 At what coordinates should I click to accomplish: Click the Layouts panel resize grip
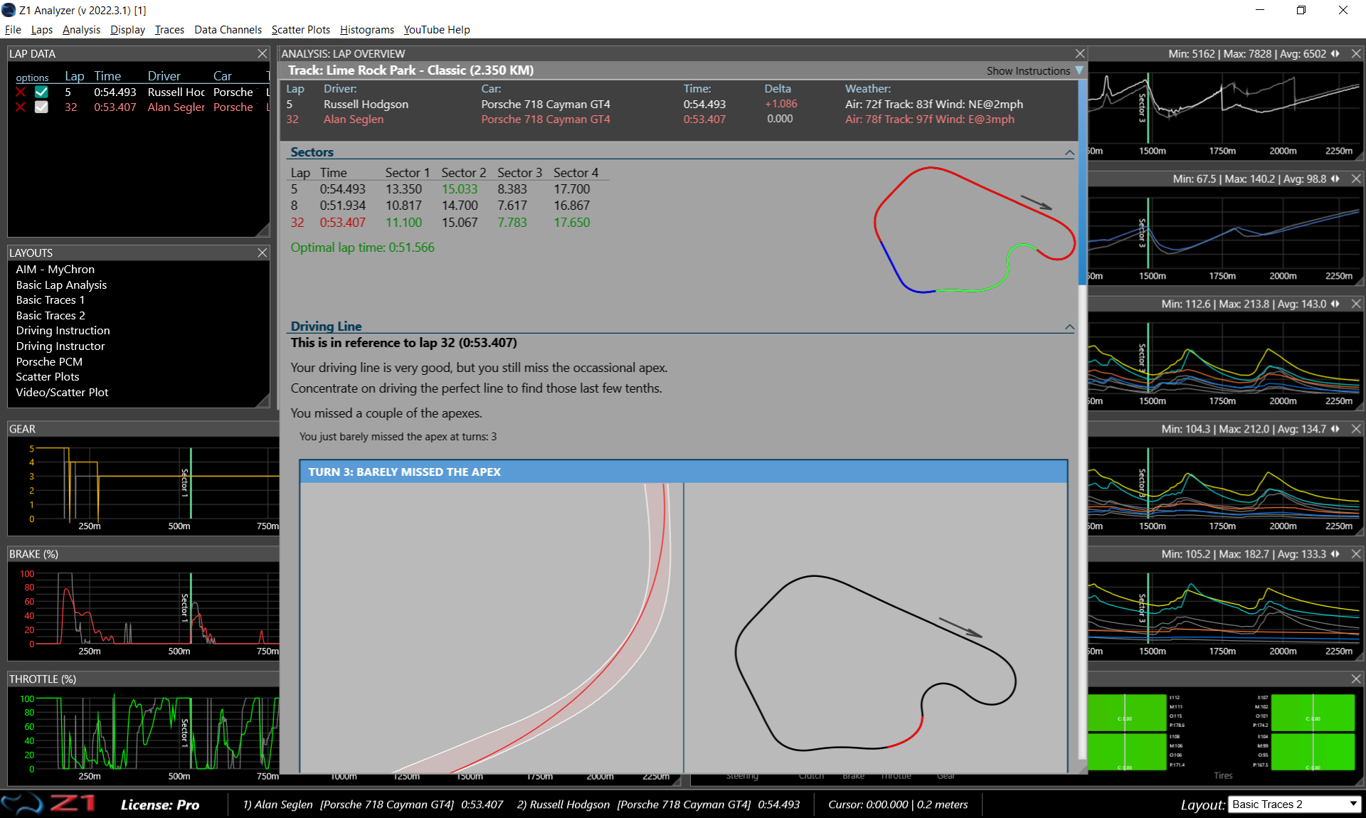pyautogui.click(x=263, y=401)
